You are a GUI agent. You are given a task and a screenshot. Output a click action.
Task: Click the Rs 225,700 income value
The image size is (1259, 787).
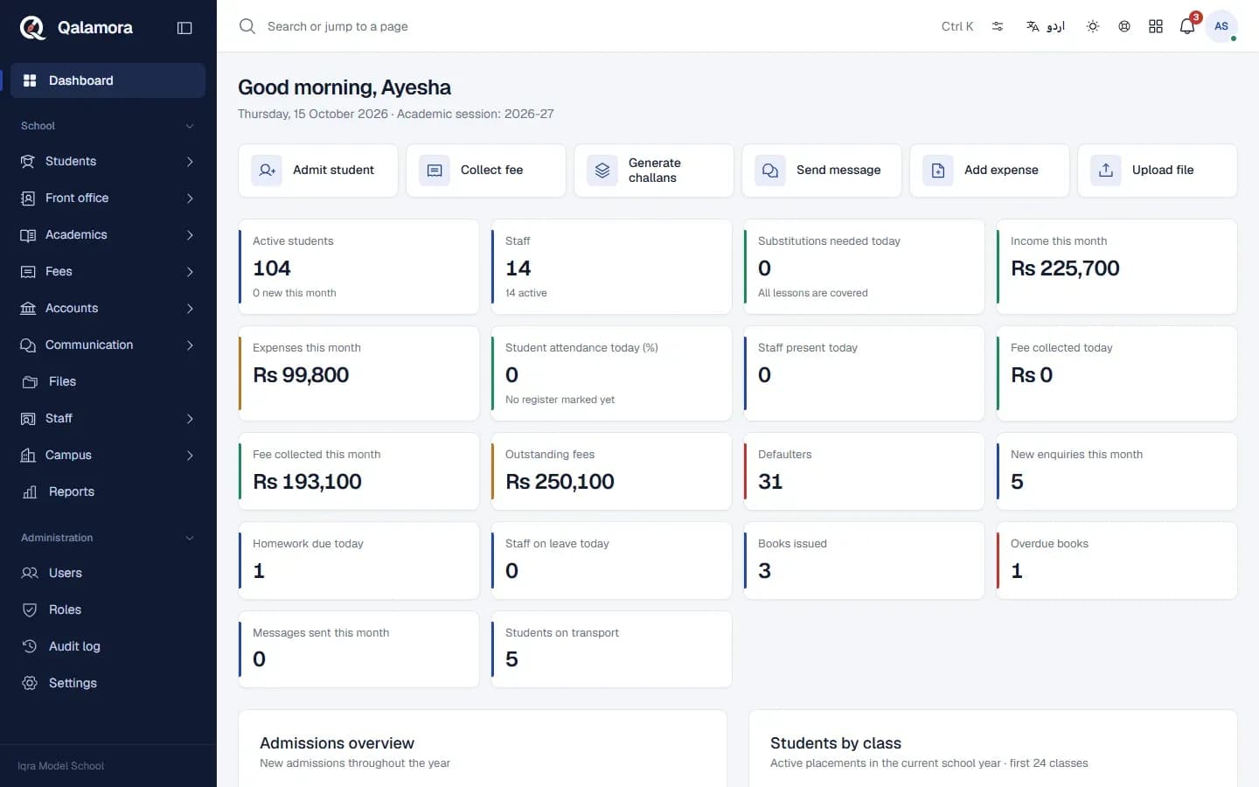(1065, 268)
